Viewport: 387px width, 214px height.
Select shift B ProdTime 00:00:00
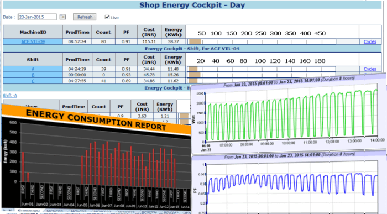coord(77,75)
